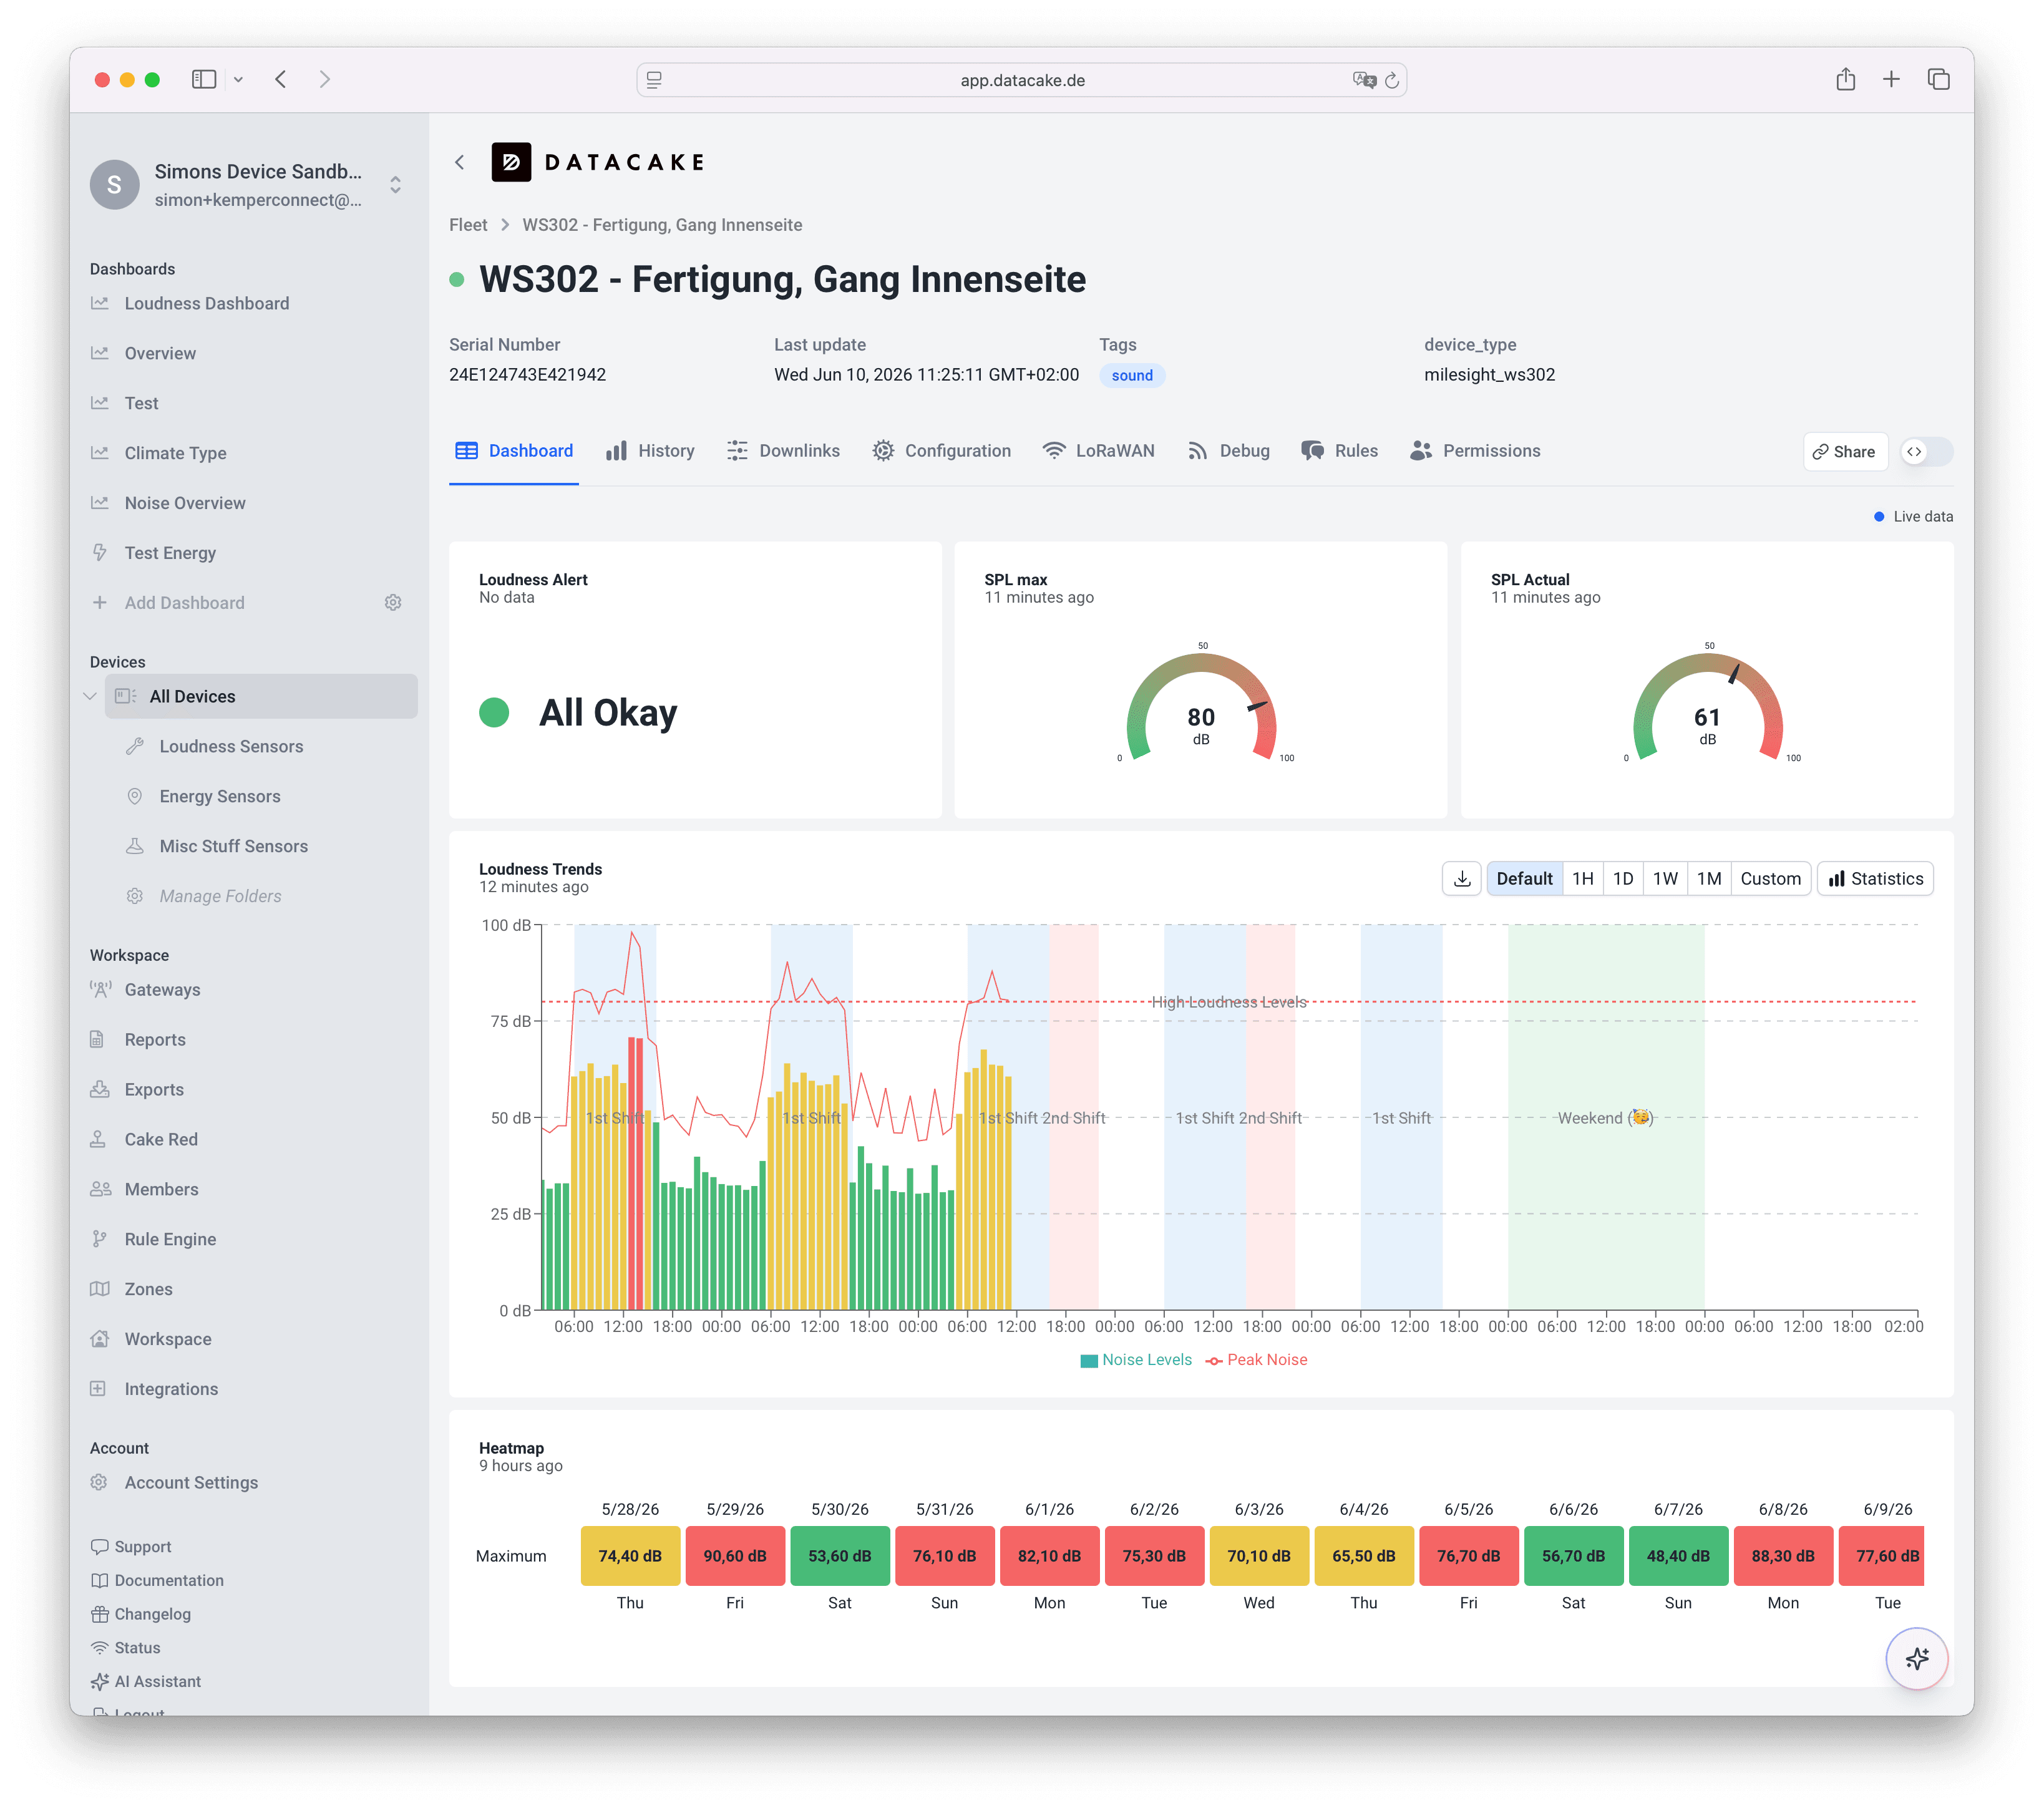Screen dimensions: 2044x1808
Task: Open the Fleet breadcrumb link
Action: [468, 225]
